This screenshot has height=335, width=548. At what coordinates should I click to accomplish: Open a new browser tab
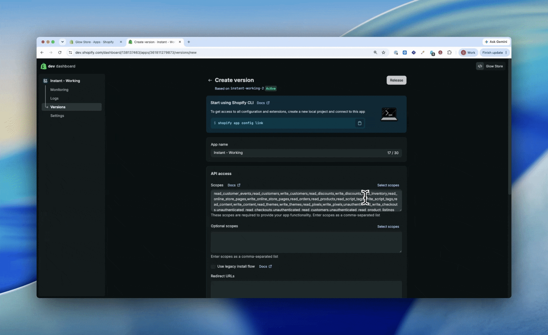click(189, 42)
